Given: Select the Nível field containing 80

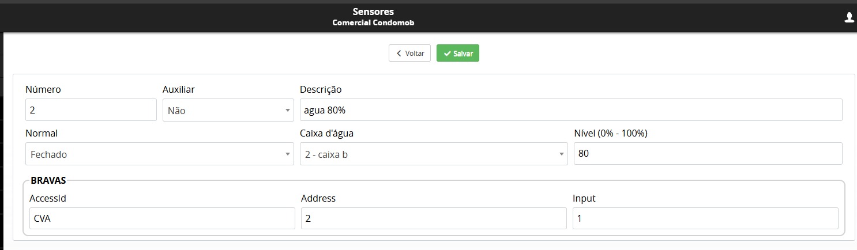Looking at the screenshot, I should click(x=708, y=154).
